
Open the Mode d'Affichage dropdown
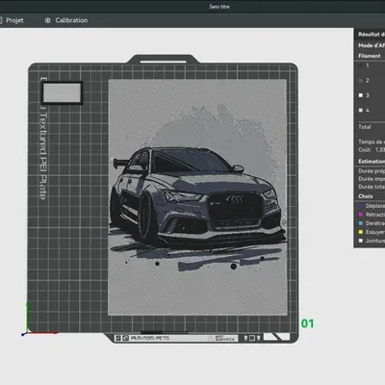click(x=372, y=45)
